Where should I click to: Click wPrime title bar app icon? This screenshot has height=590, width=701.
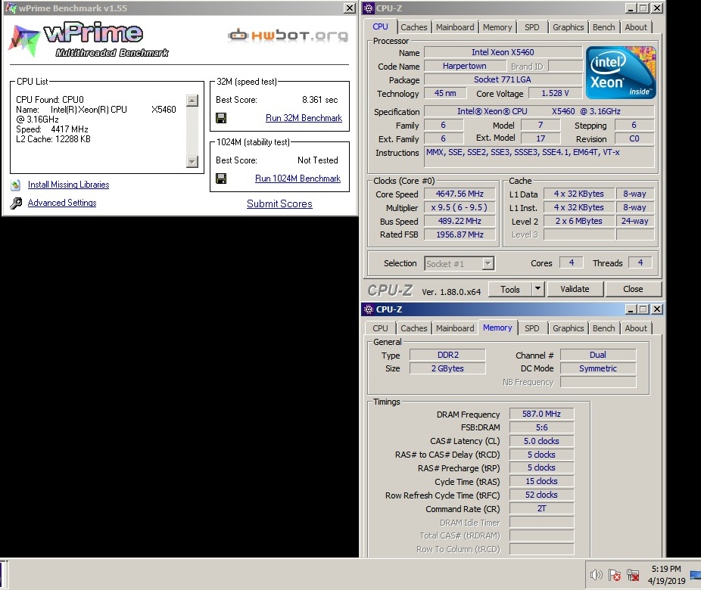click(11, 8)
